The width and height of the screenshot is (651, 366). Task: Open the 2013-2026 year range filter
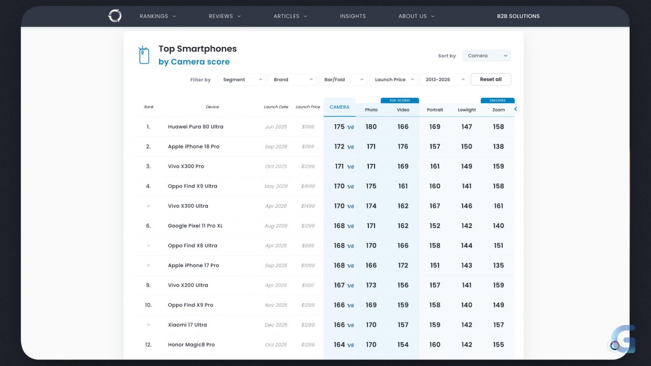tap(444, 80)
